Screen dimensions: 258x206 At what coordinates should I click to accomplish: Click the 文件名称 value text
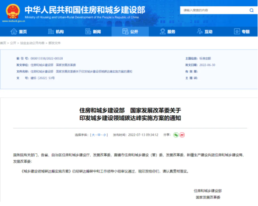(81, 72)
